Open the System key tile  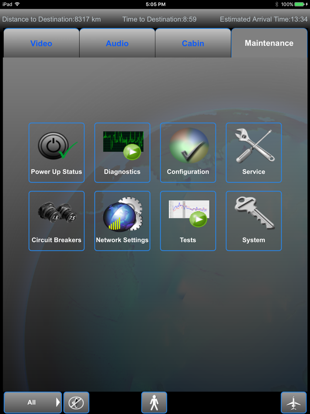[x=253, y=221]
